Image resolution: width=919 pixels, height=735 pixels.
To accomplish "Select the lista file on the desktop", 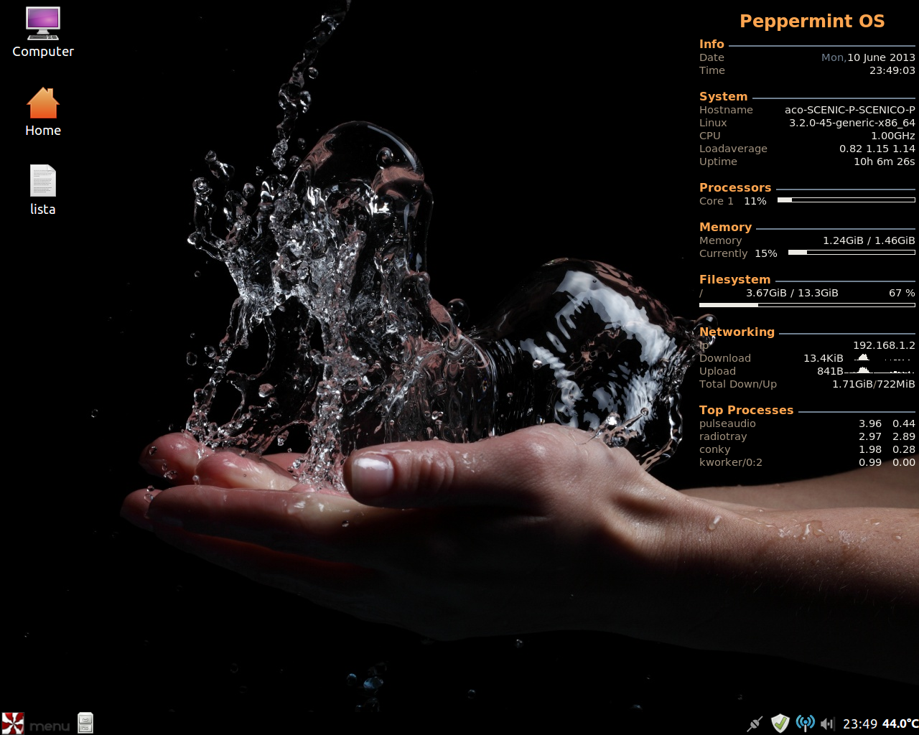I will coord(43,190).
